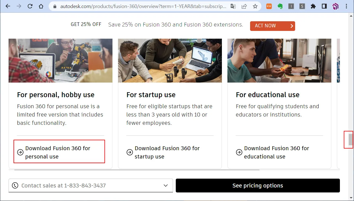Click 'Save 25% on Fusion 360' banner text

coord(176,25)
